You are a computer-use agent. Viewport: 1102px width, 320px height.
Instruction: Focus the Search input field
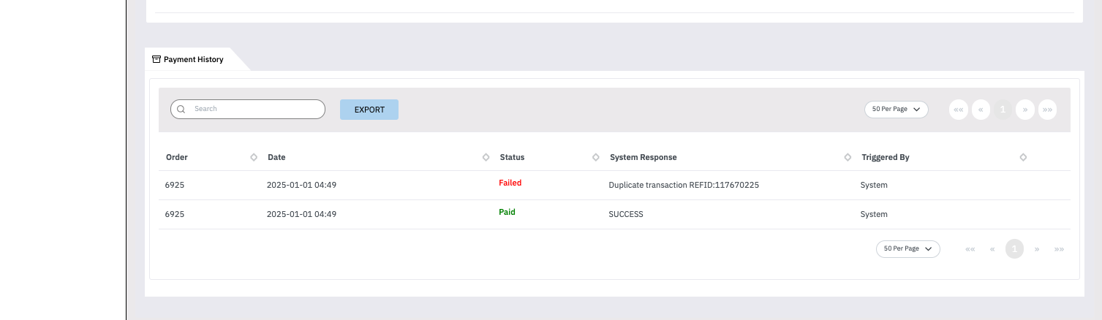click(248, 109)
